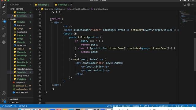Open the .gitignore file
This screenshot has width=196, height=110.
pyautogui.click(x=20, y=82)
